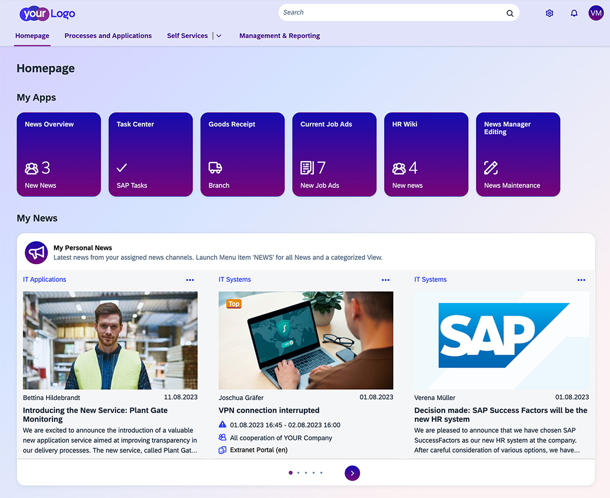
Task: Jump to the fifth carousel page dot
Action: point(322,473)
